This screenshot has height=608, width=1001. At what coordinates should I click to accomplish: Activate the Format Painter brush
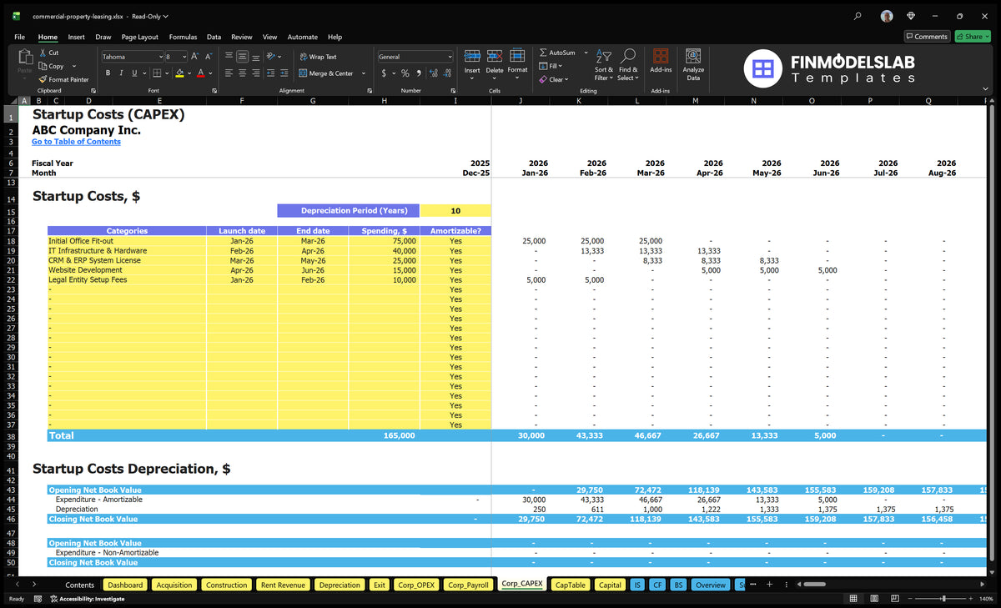pos(43,79)
